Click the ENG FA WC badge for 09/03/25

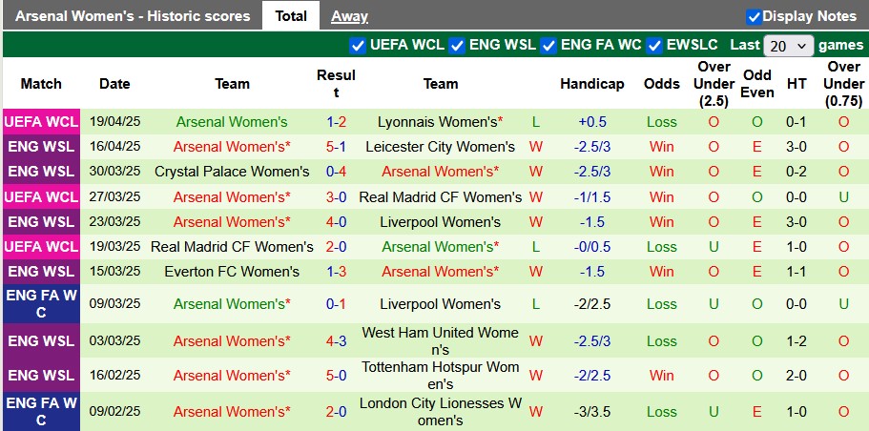tap(41, 304)
